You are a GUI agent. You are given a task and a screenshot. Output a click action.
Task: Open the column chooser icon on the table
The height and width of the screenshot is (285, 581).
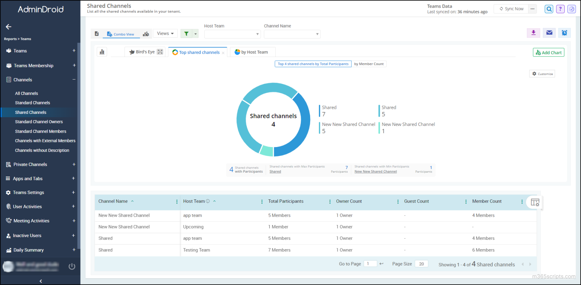(x=534, y=202)
